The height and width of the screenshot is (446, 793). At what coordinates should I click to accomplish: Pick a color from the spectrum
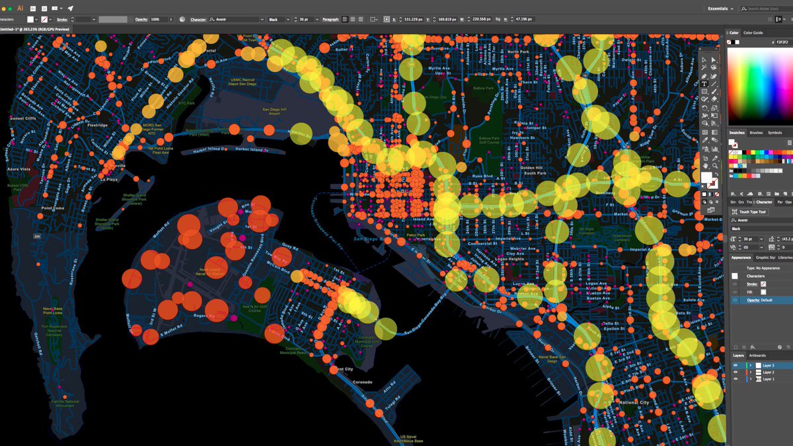[760, 86]
